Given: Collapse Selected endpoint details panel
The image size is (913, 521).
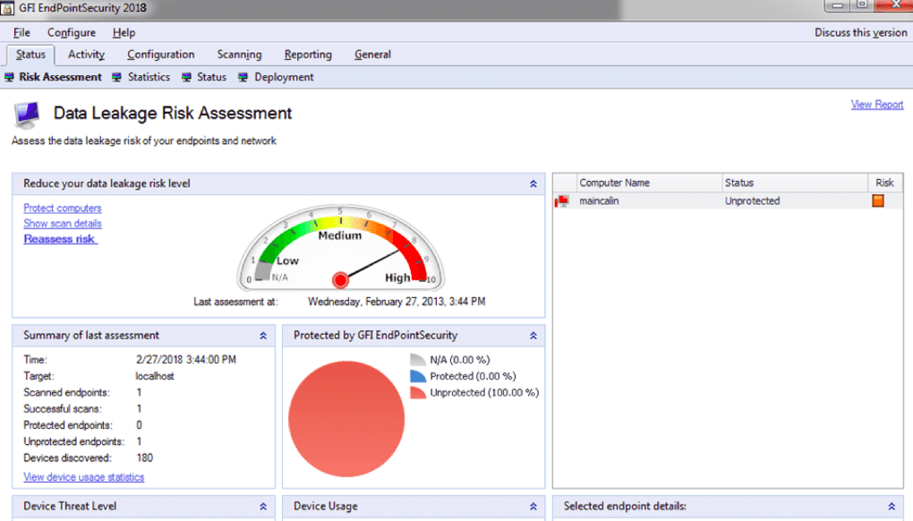Looking at the screenshot, I should point(892,507).
